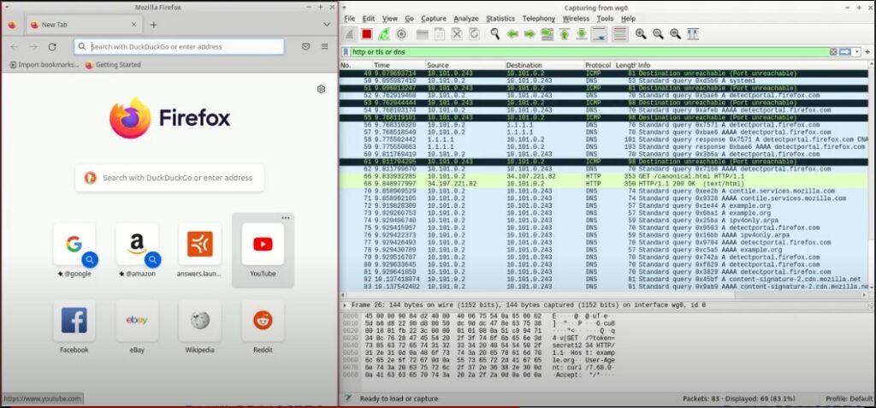Image resolution: width=876 pixels, height=408 pixels.
Task: Open the Telephony menu
Action: click(x=539, y=19)
